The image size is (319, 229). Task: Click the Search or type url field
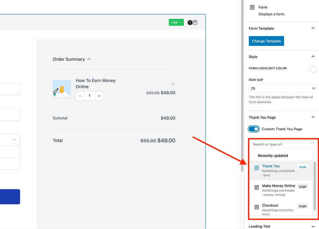(x=279, y=144)
